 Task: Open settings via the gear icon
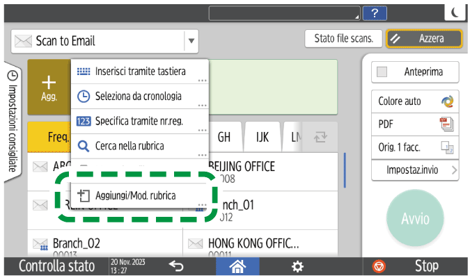click(297, 266)
